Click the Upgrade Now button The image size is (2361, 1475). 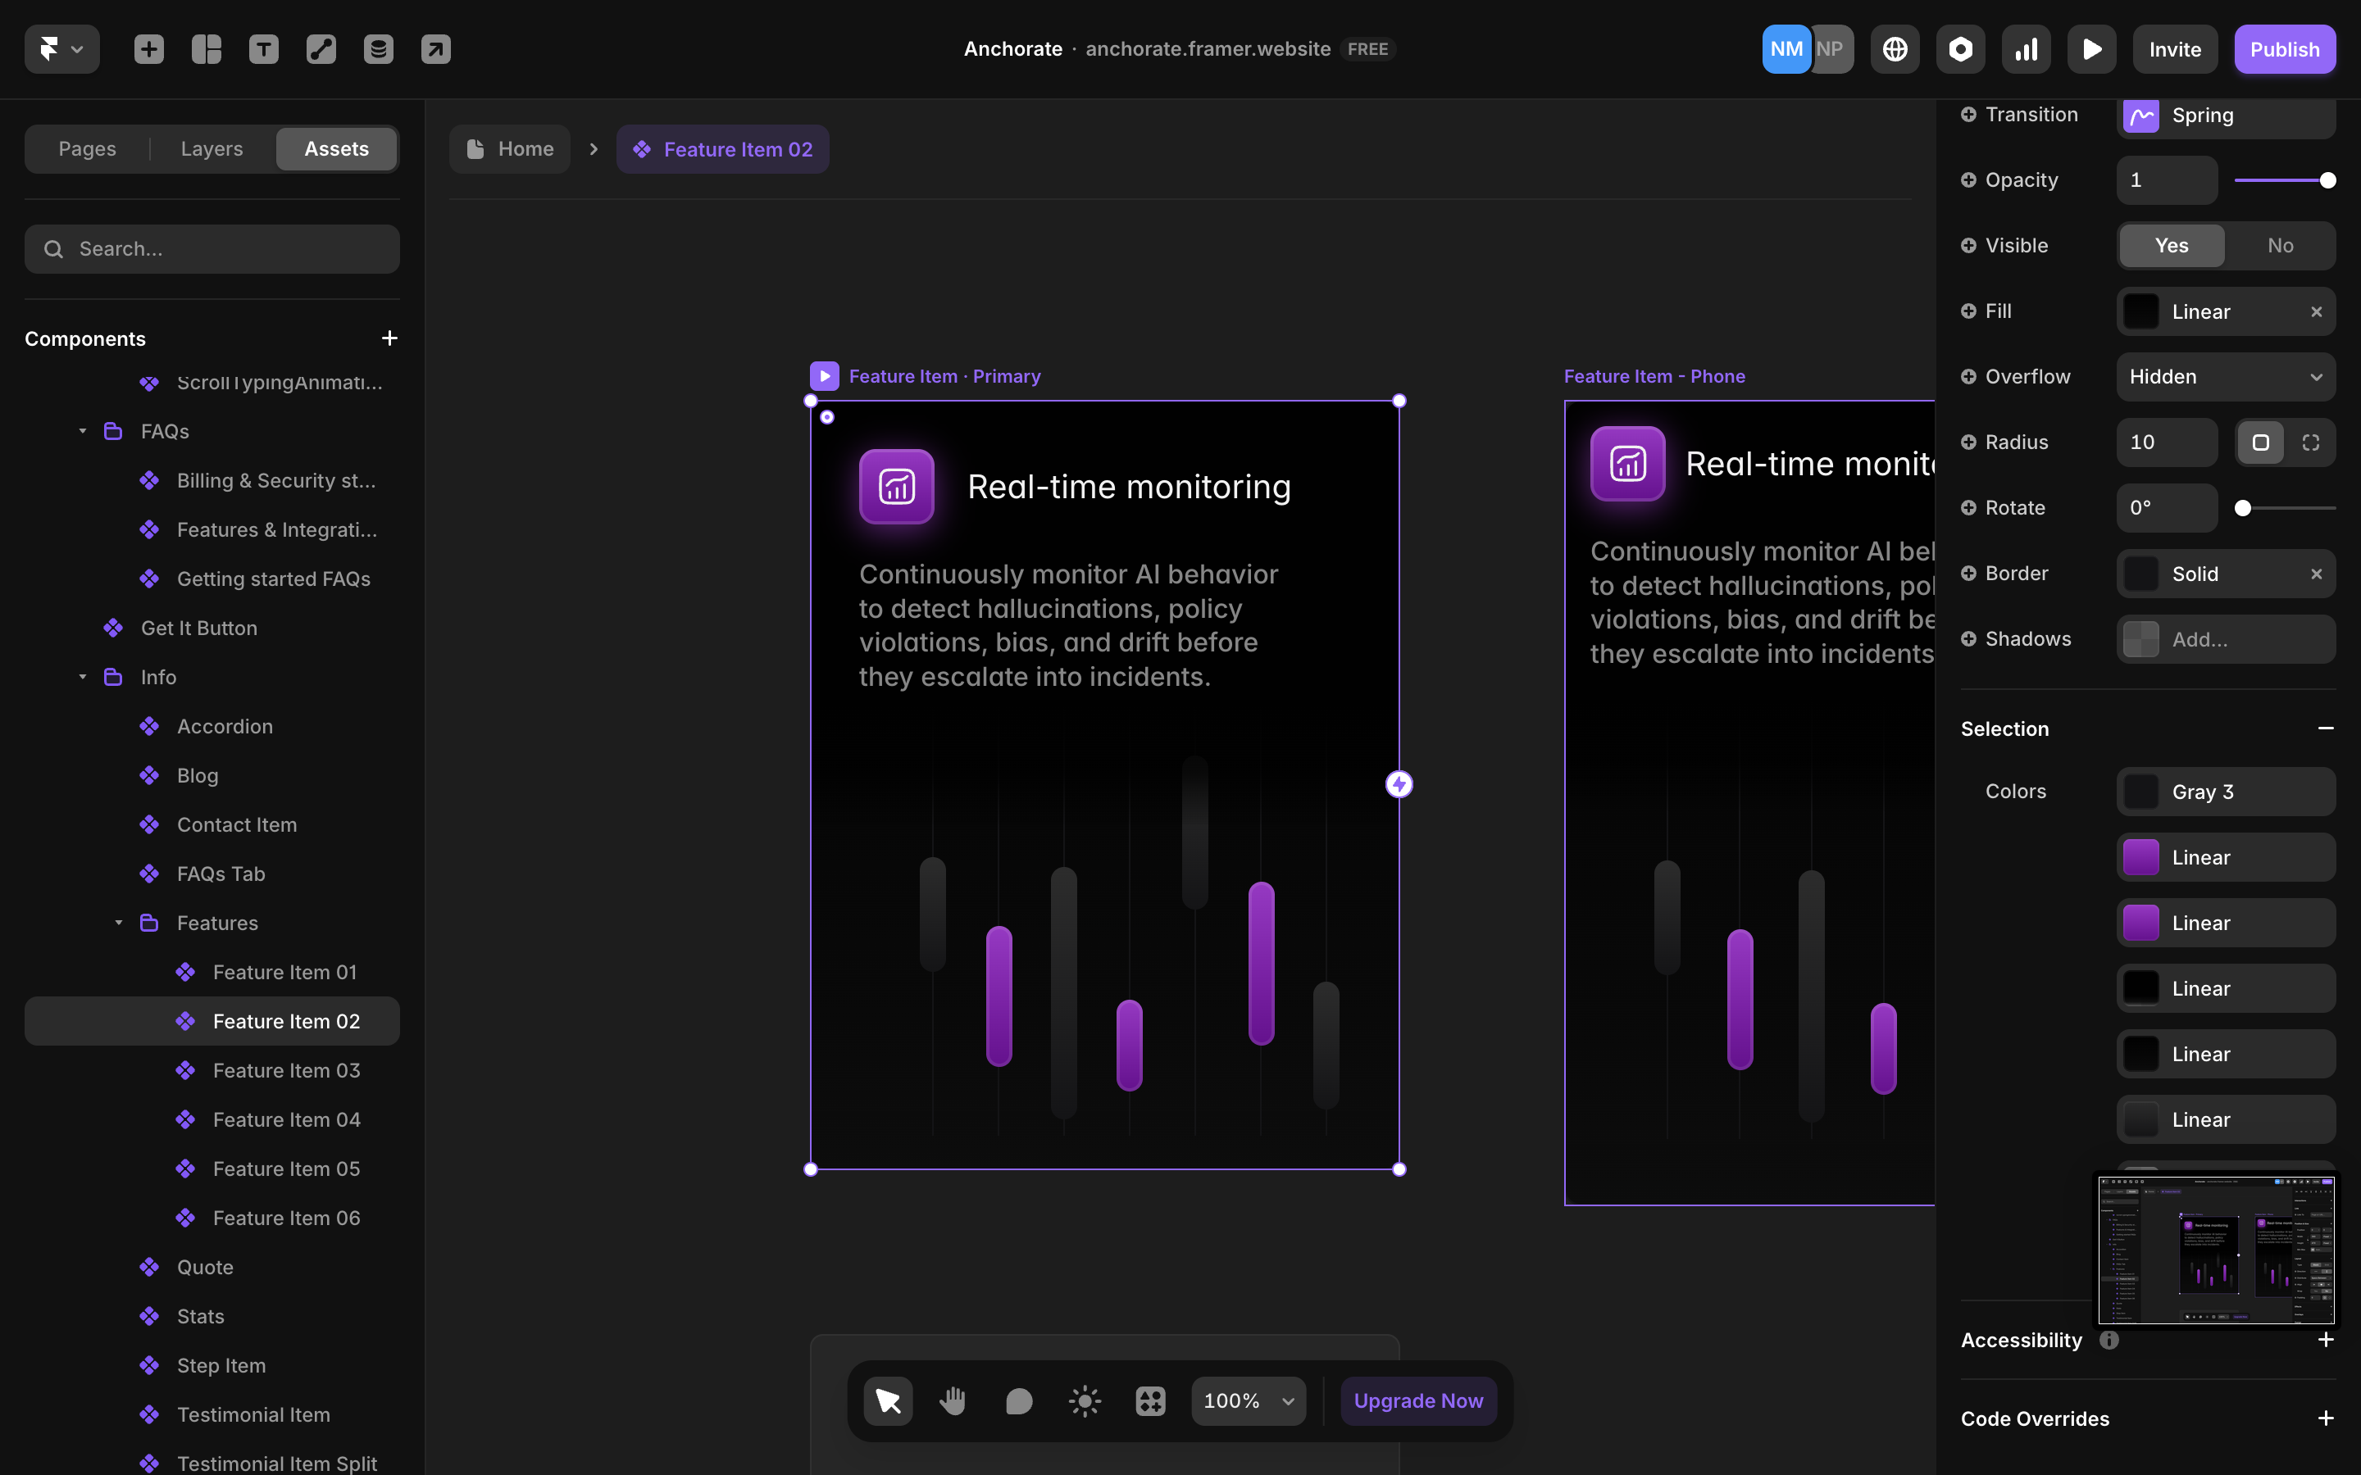[1417, 1401]
